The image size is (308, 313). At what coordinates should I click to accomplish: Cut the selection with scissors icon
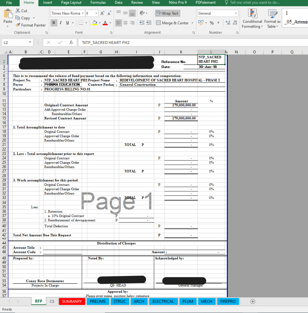click(x=18, y=11)
